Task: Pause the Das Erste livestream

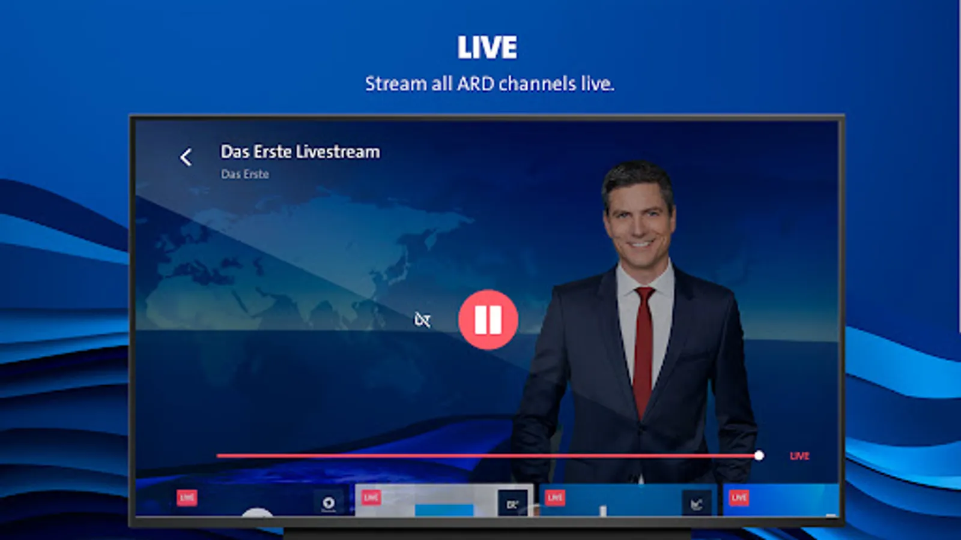Action: click(488, 320)
